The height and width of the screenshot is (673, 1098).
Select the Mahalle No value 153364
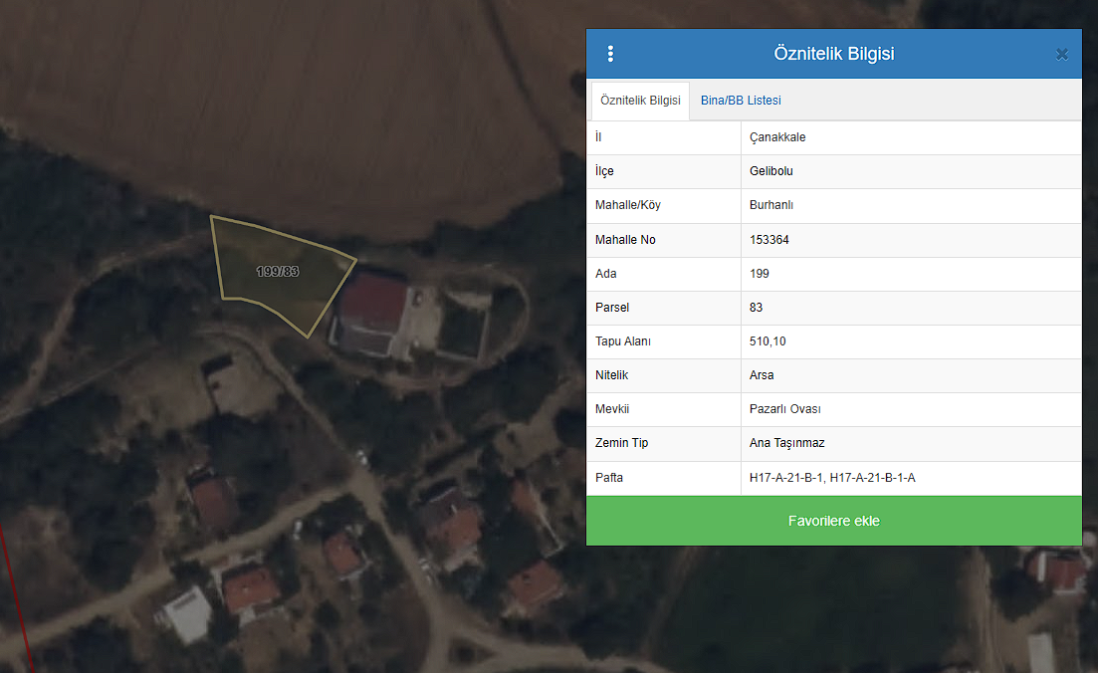coord(769,240)
